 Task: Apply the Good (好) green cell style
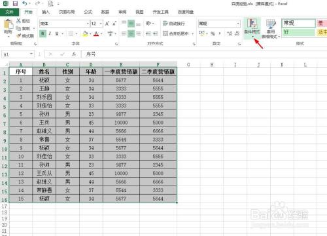(x=298, y=32)
